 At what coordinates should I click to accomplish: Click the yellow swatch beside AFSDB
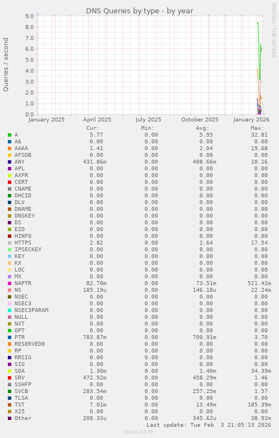[x=10, y=155]
